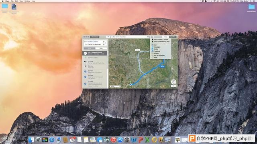Image resolution: width=257 pixels, height=144 pixels.
Task: Open the Edit menu
Action: click(x=16, y=1)
